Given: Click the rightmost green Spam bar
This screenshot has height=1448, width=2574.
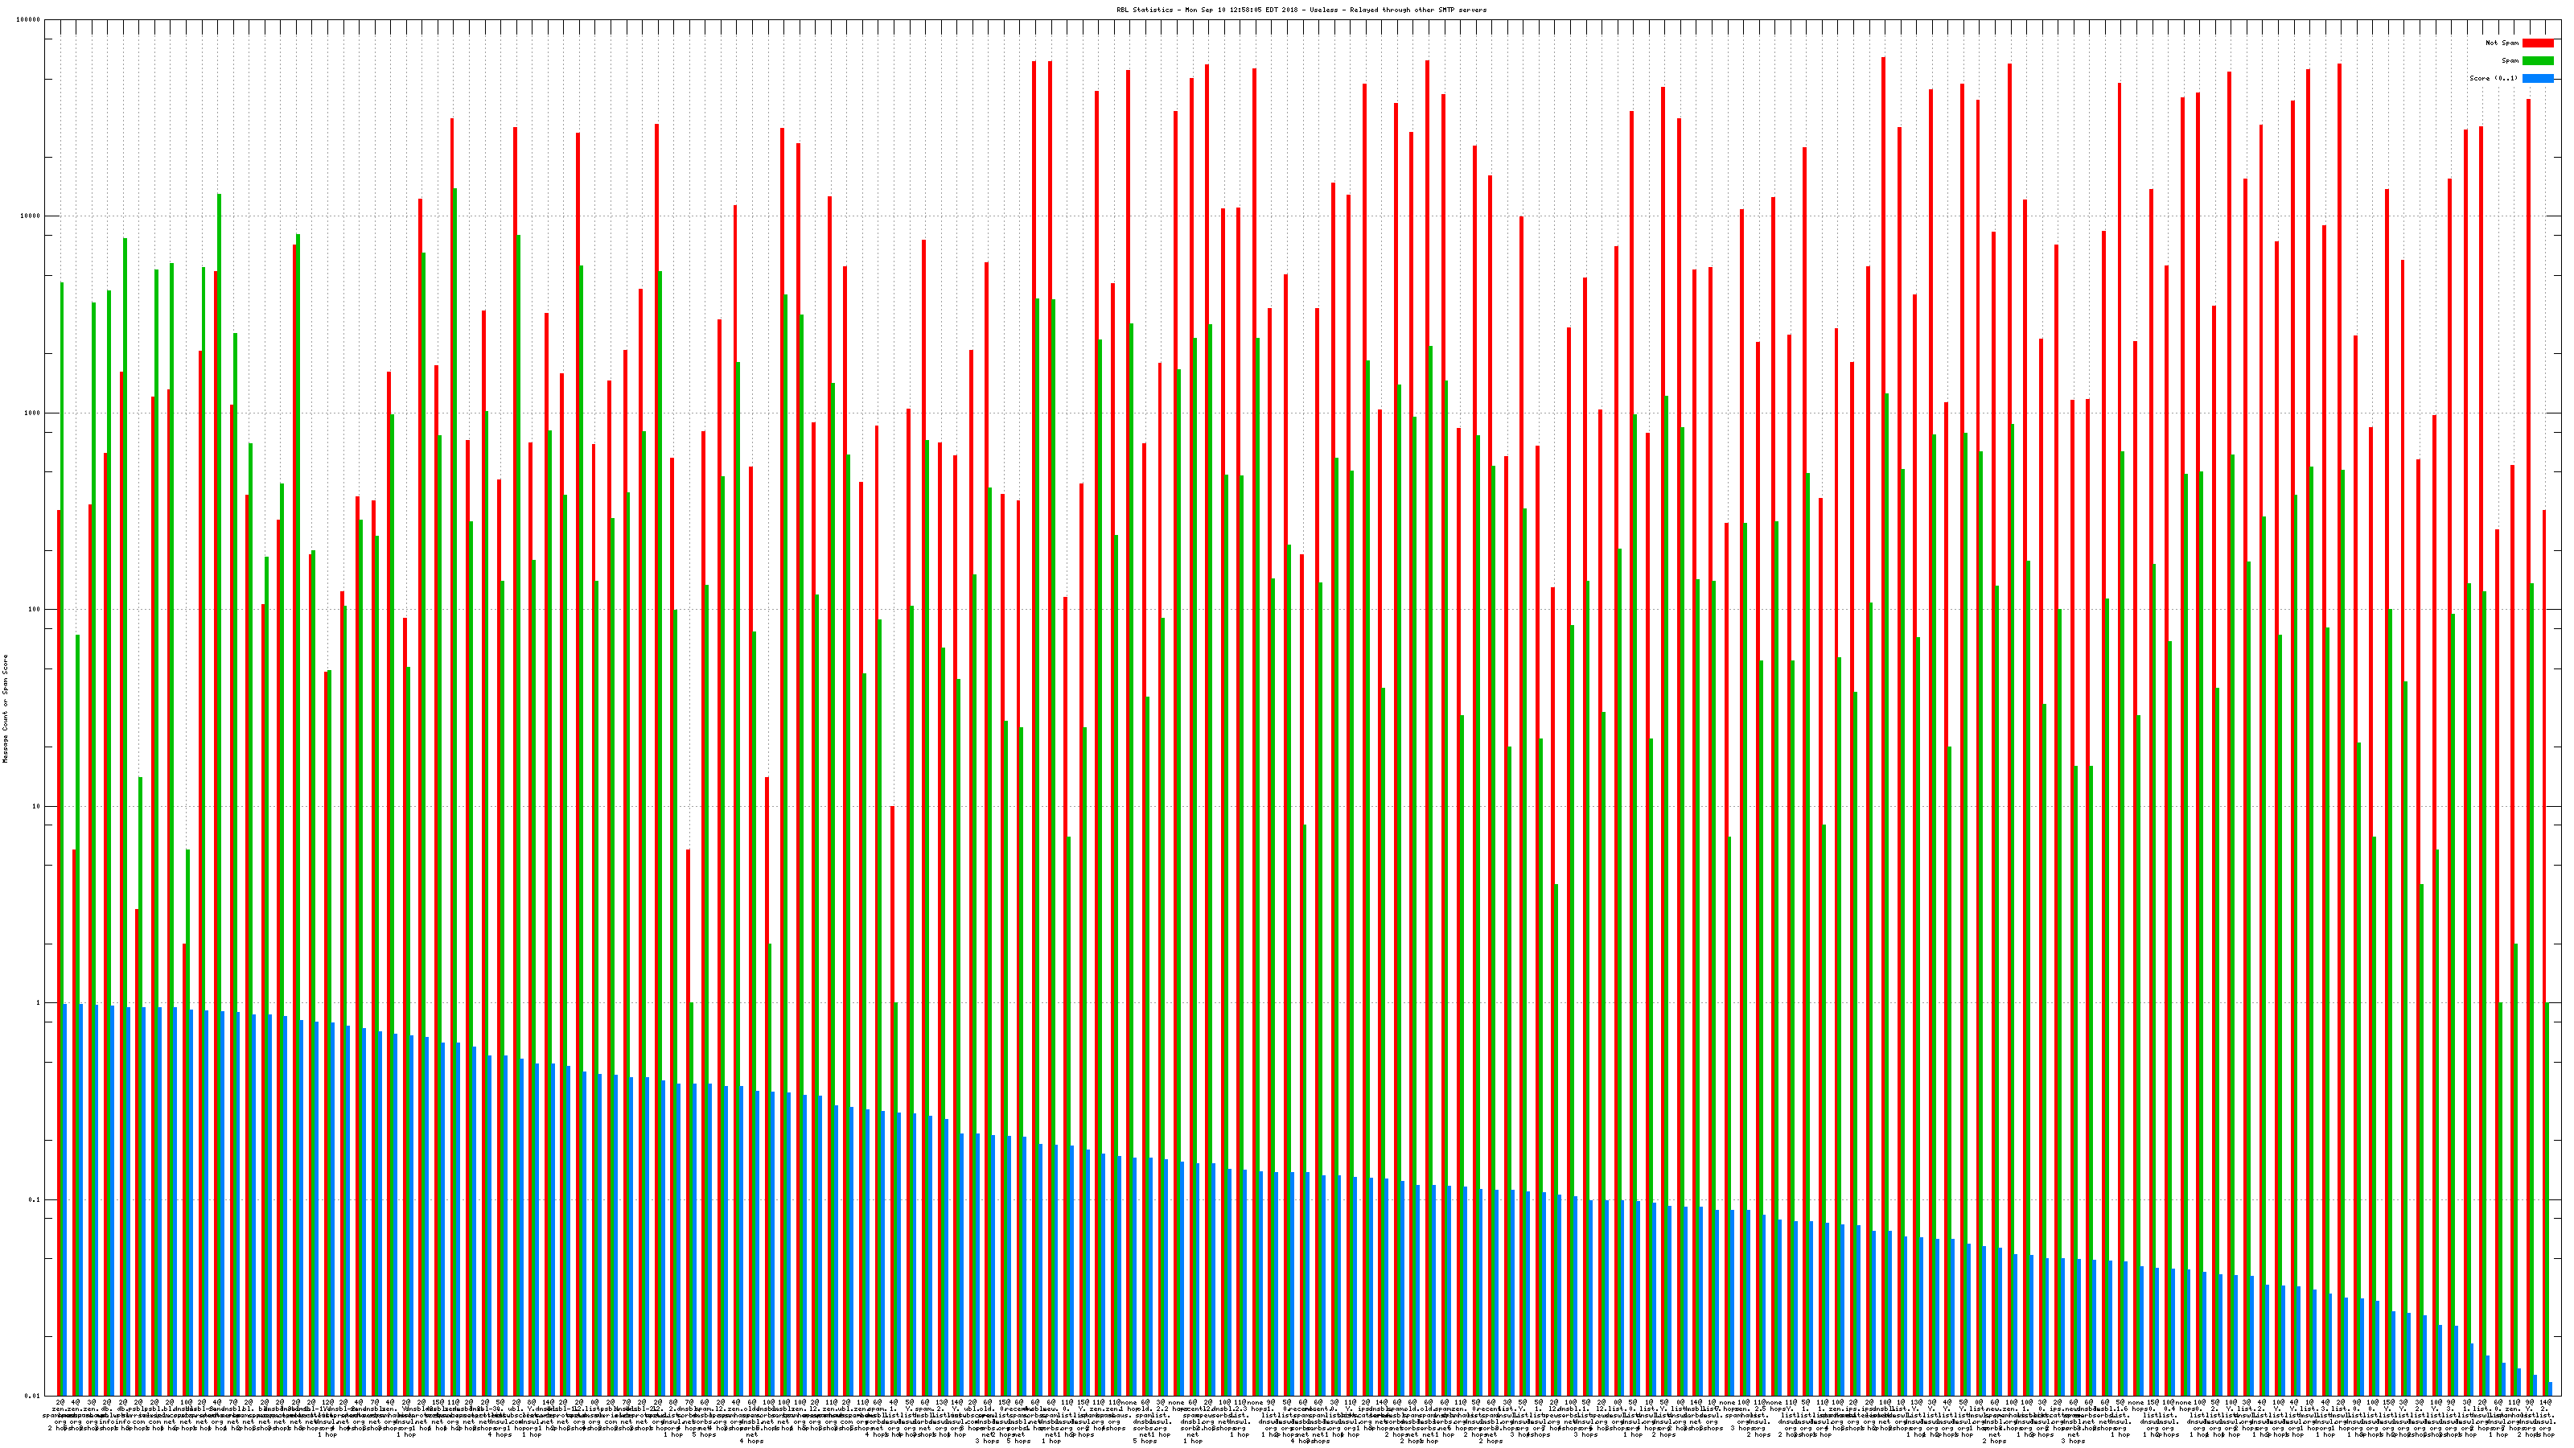Looking at the screenshot, I should 2547,1199.
